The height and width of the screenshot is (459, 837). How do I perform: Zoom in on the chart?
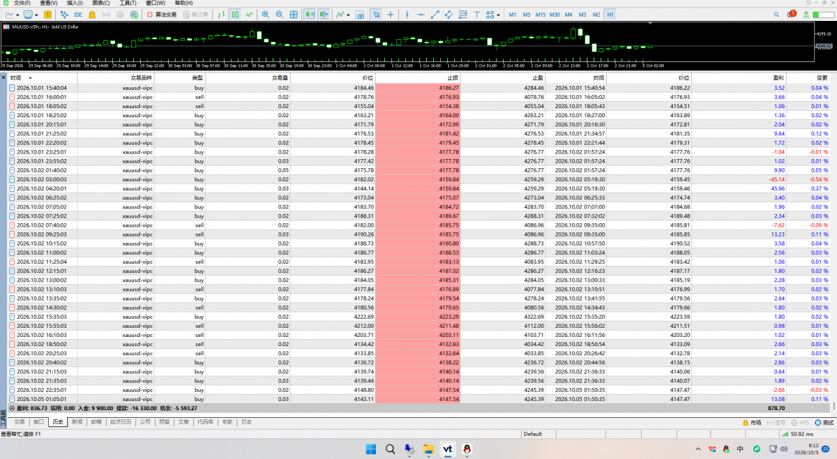coord(266,14)
